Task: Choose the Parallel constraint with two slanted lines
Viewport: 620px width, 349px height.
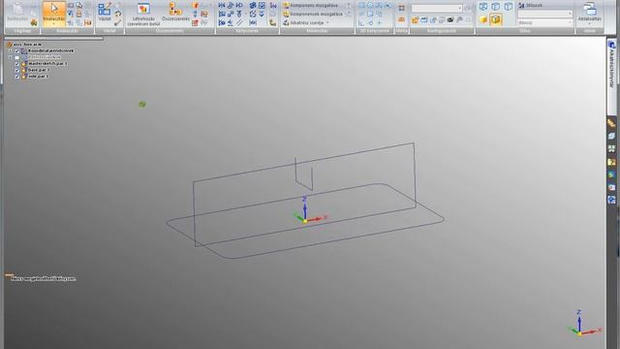Action: pyautogui.click(x=239, y=22)
